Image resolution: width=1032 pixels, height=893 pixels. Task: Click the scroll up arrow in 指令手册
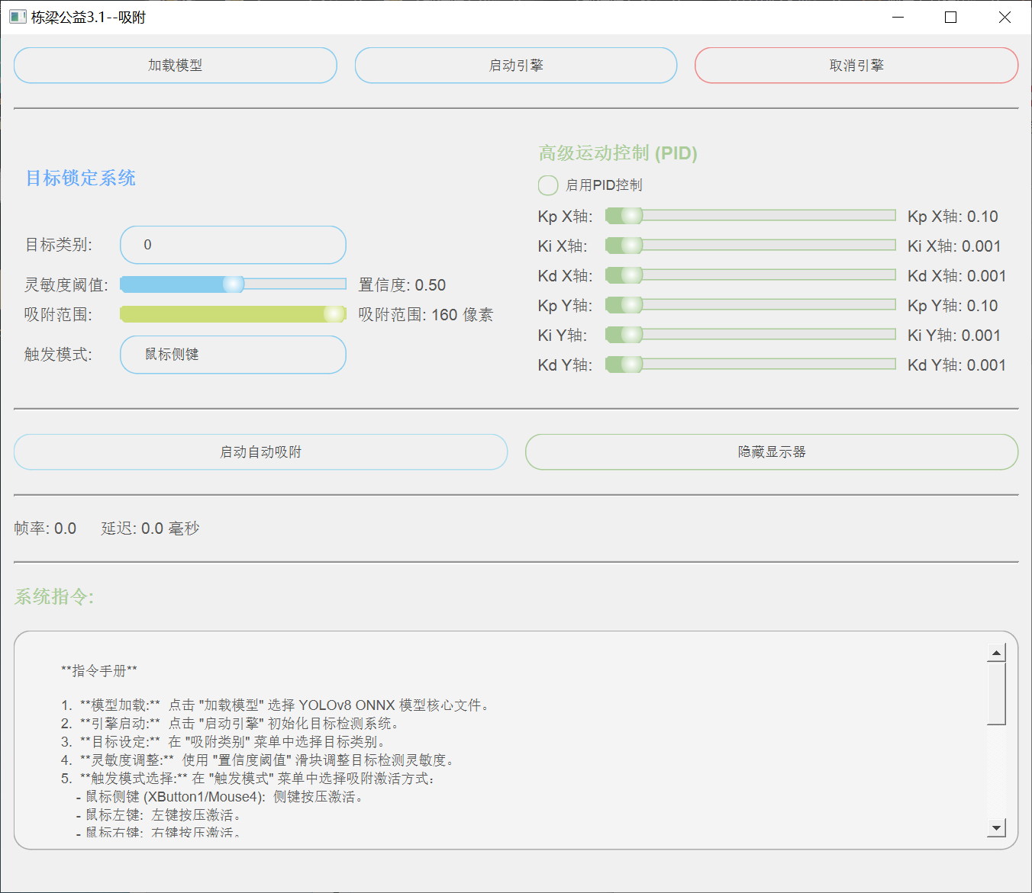tap(996, 653)
